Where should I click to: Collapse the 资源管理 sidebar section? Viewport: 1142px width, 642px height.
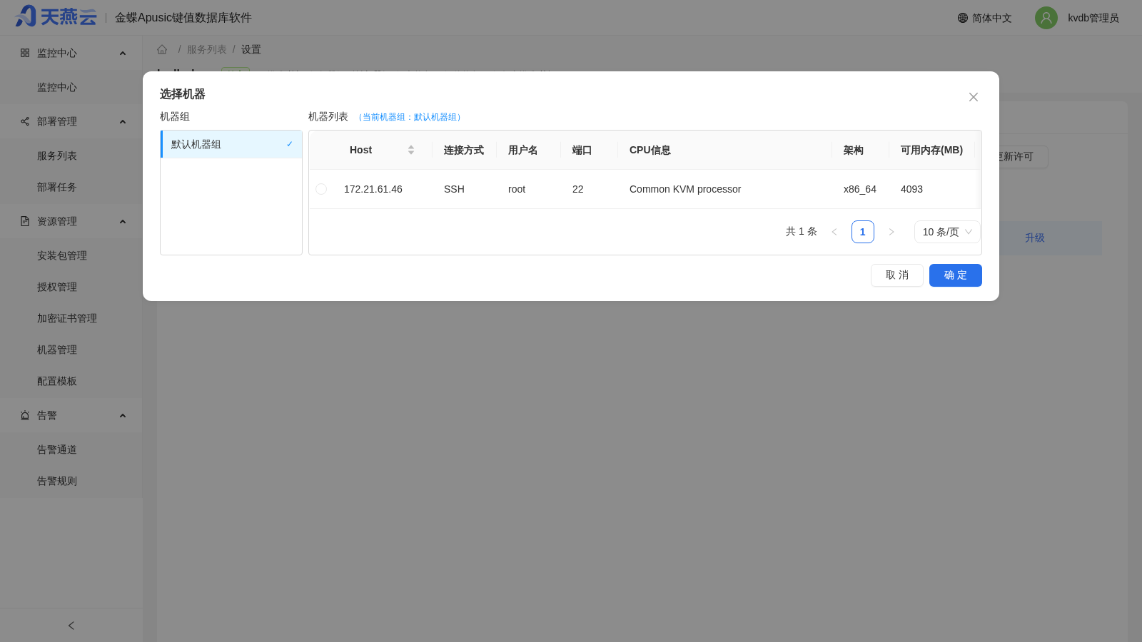click(x=123, y=221)
